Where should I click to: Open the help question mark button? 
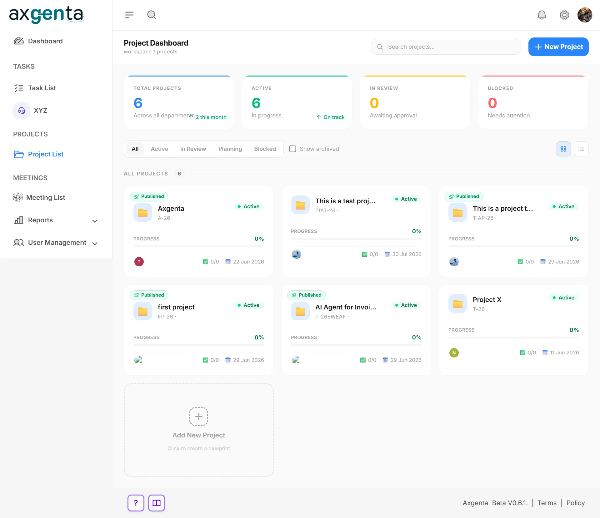pyautogui.click(x=136, y=503)
